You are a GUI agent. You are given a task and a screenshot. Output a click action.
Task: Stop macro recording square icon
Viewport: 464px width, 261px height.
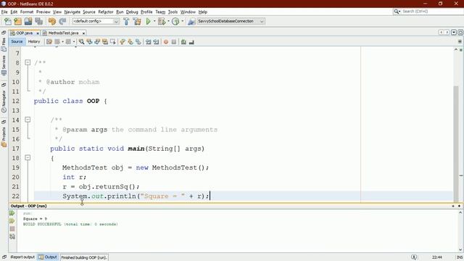(174, 42)
